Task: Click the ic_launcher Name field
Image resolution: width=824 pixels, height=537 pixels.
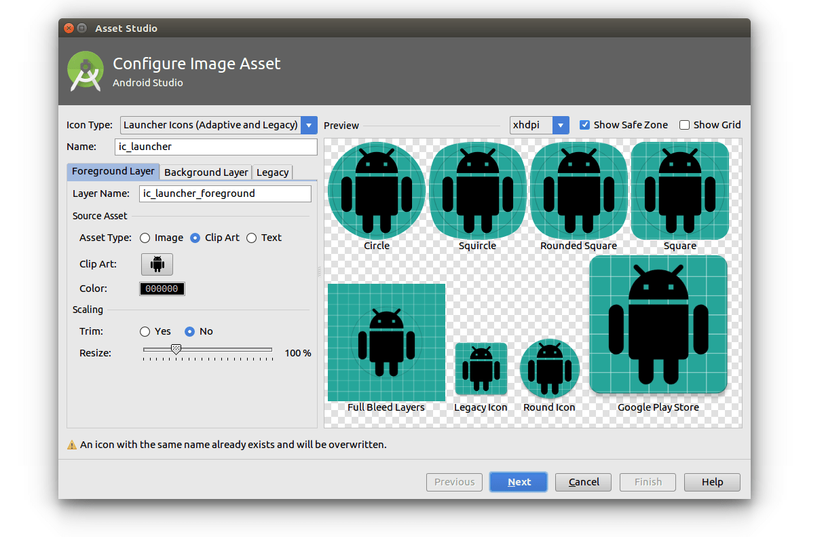Action: pos(216,147)
